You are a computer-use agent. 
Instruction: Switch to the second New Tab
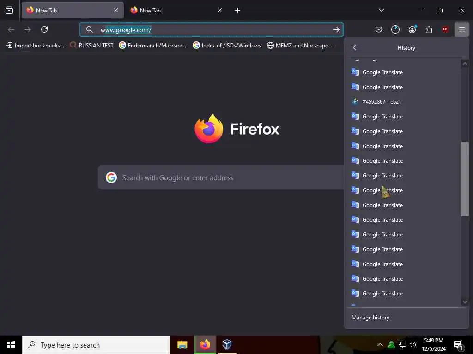[x=176, y=10]
